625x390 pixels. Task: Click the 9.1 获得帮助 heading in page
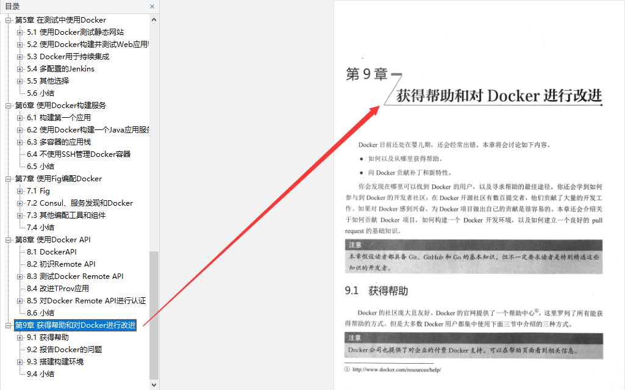click(376, 291)
